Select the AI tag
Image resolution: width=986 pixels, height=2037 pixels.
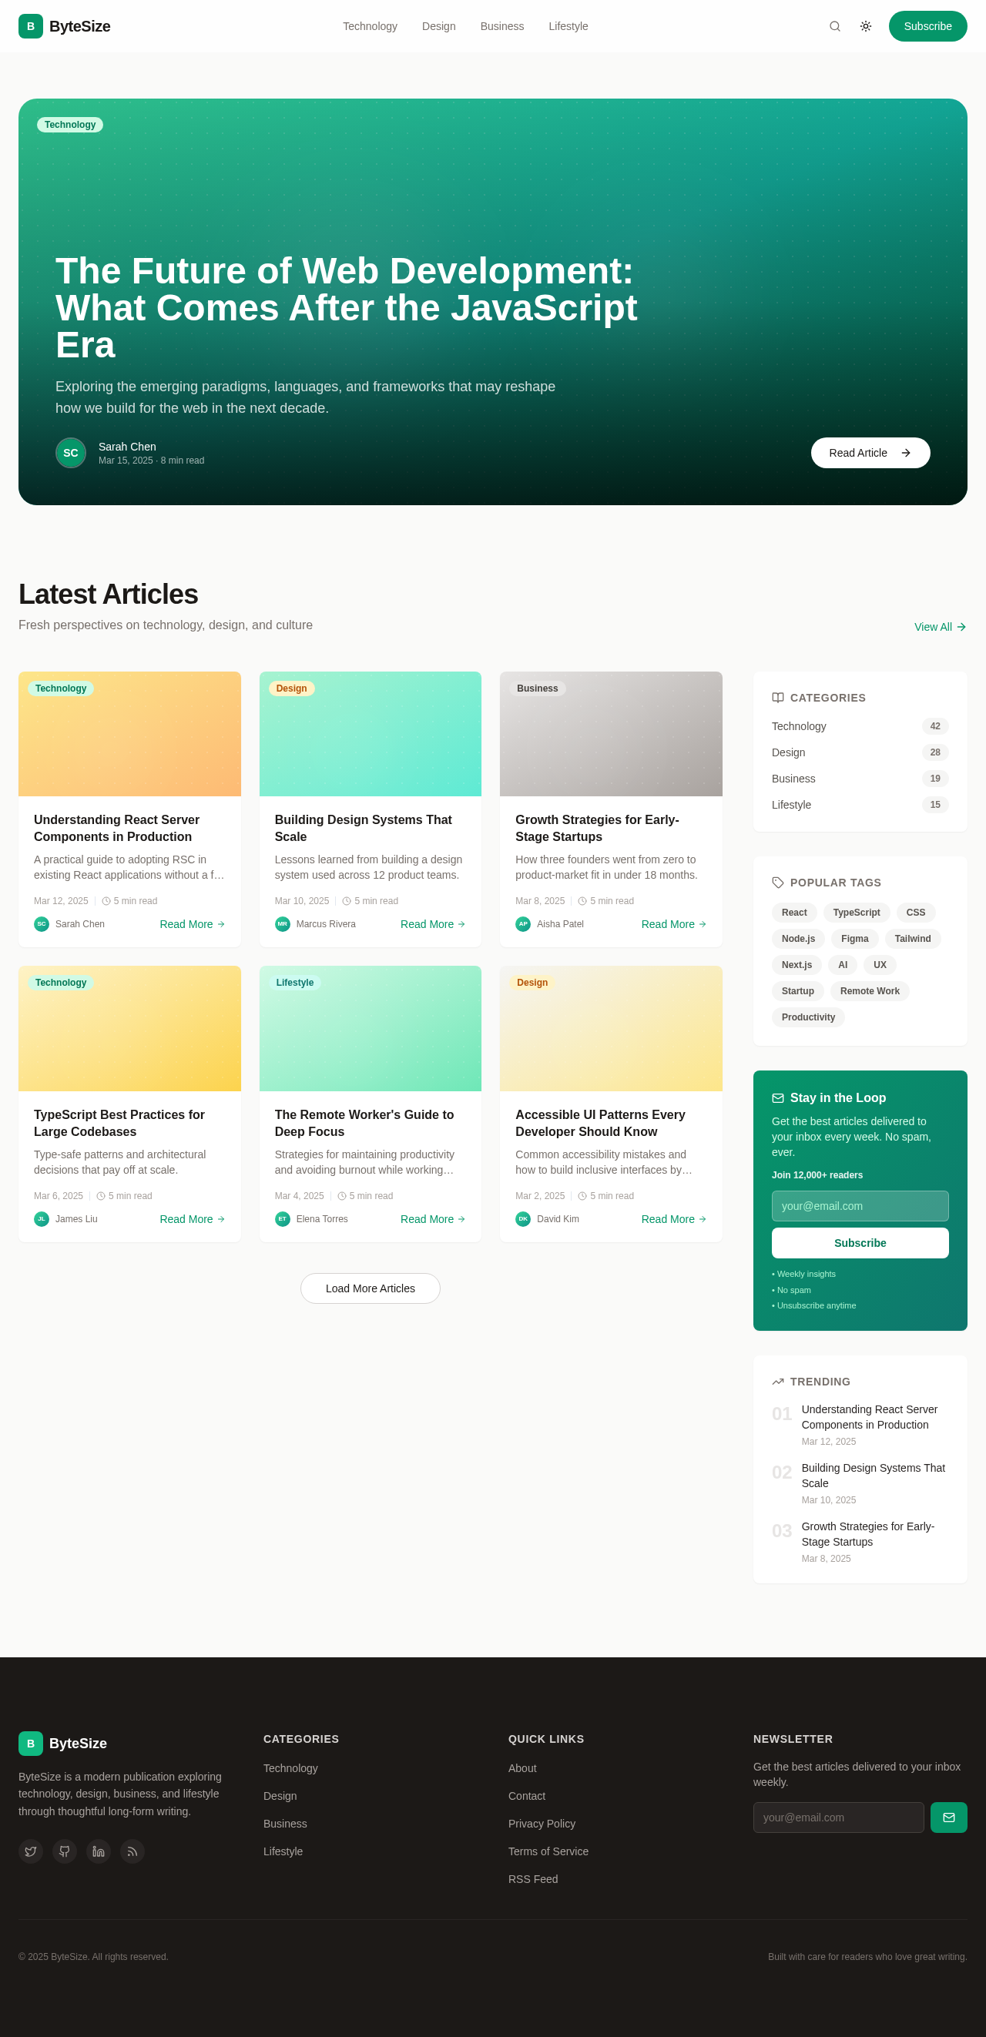(x=842, y=965)
